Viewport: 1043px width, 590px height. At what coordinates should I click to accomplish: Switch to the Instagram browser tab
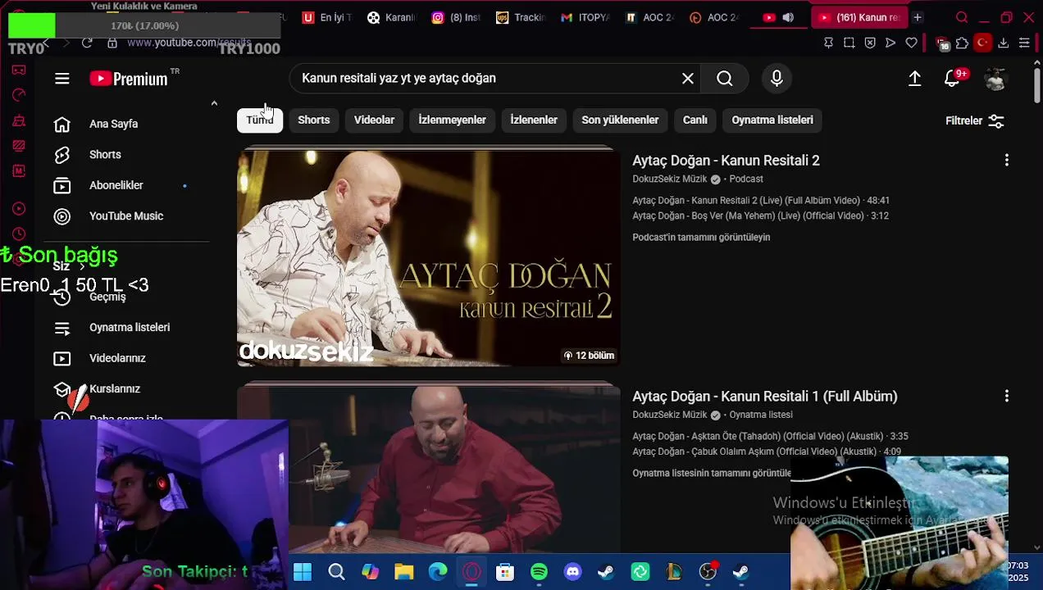click(456, 17)
